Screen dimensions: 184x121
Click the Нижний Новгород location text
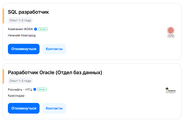click(22, 35)
